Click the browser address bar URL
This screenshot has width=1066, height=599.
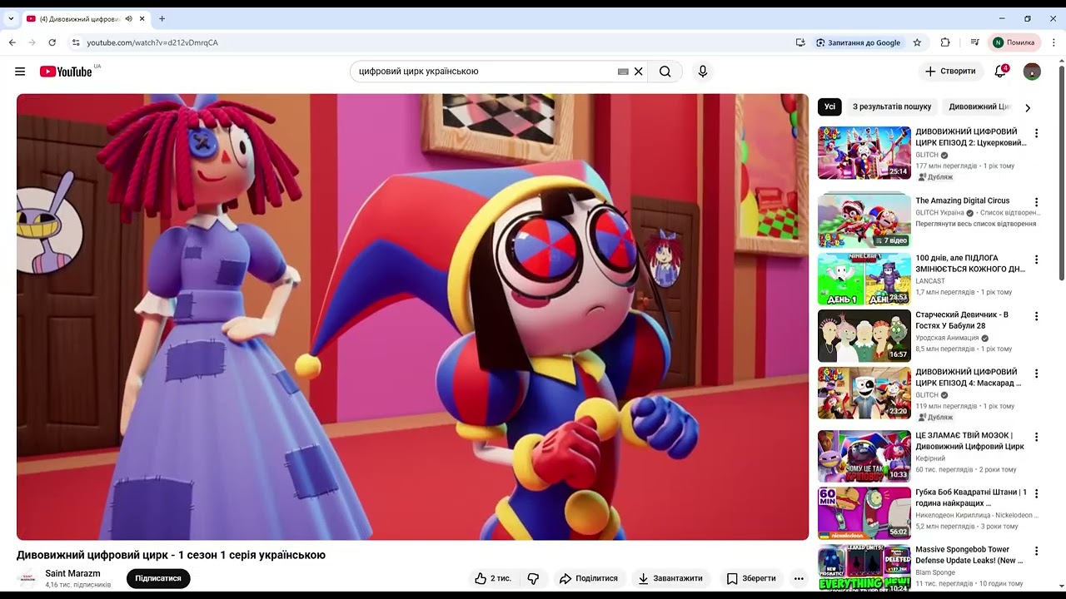[x=152, y=42]
